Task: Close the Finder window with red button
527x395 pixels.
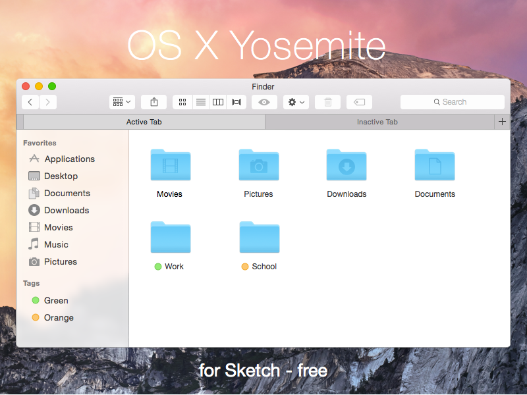Action: [26, 86]
